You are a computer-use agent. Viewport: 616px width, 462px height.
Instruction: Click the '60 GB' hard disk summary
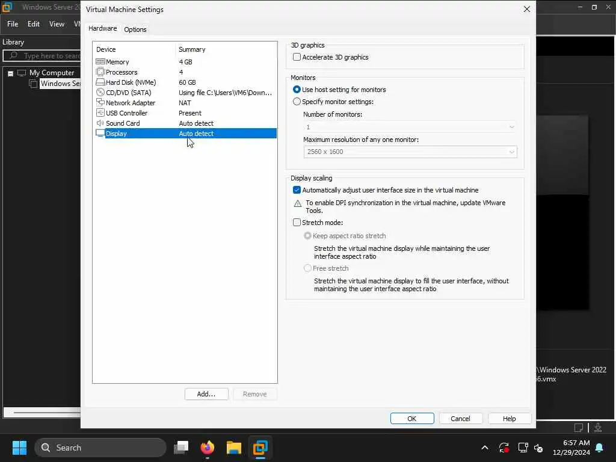[188, 82]
